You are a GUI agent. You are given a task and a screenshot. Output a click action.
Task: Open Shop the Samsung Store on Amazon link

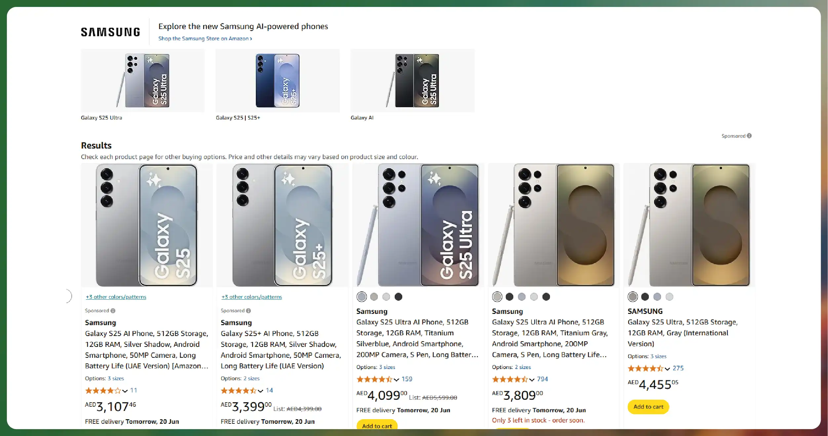(x=205, y=39)
